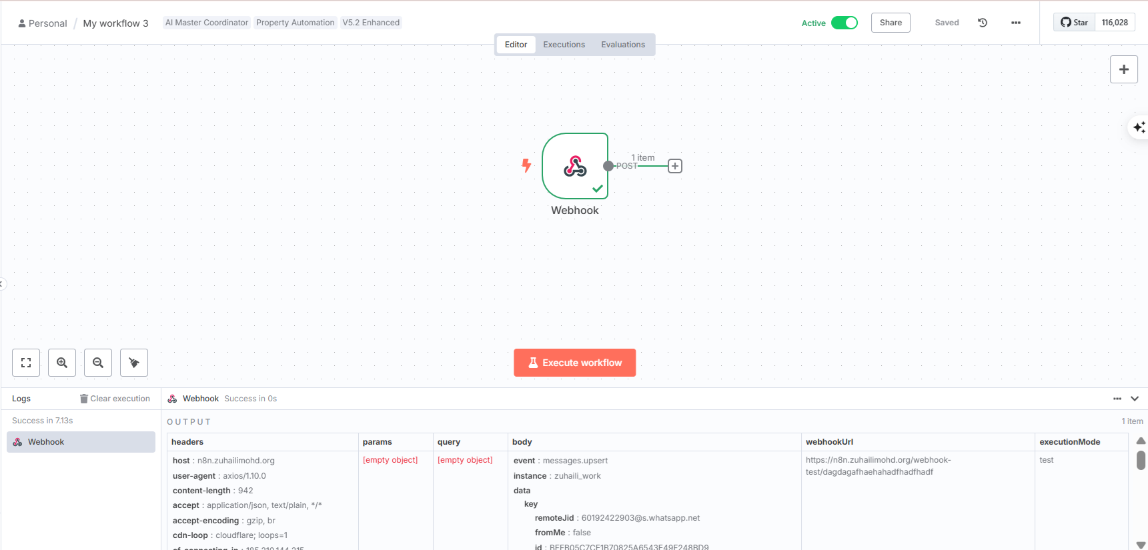The width and height of the screenshot is (1148, 550).
Task: Click the fromMe false row
Action: (562, 533)
